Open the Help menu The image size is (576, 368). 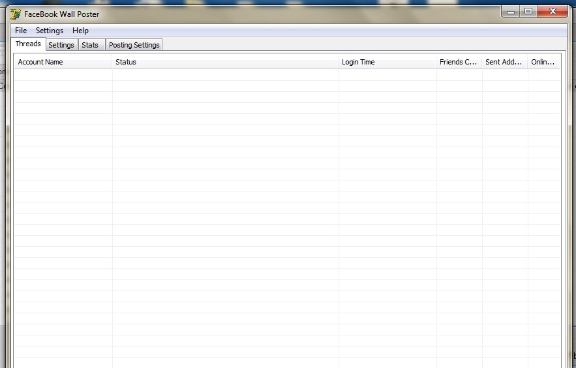click(80, 31)
